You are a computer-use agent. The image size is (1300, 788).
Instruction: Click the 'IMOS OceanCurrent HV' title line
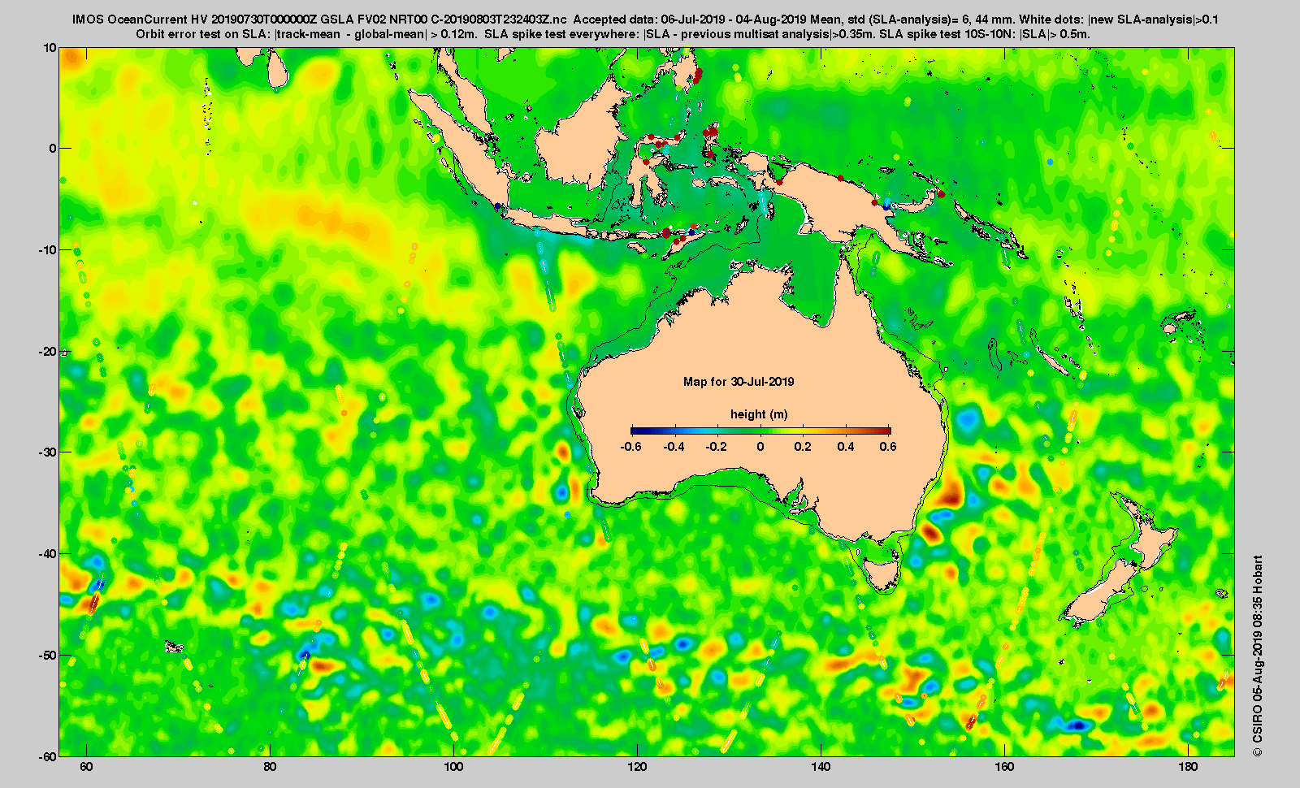point(645,19)
